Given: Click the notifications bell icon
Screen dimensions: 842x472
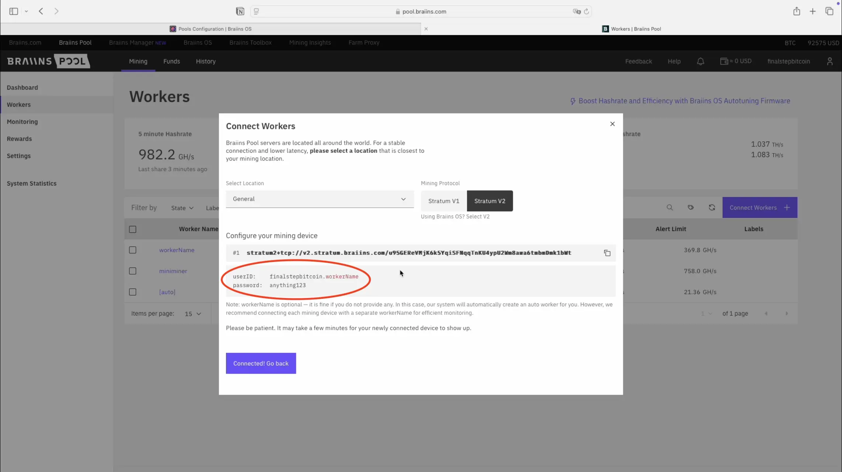Looking at the screenshot, I should click(700, 61).
